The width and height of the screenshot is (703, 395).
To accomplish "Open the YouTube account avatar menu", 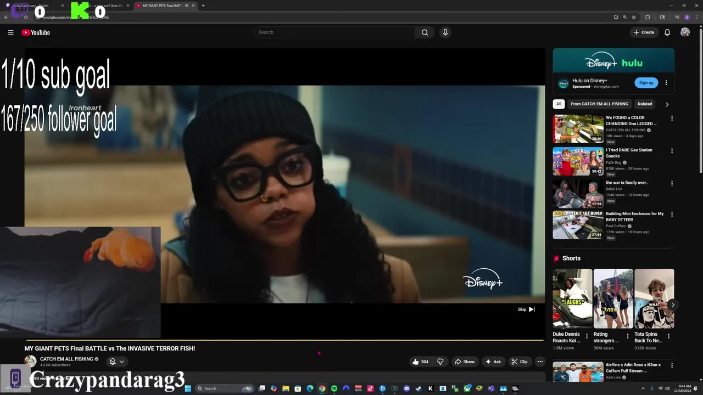I will point(685,32).
